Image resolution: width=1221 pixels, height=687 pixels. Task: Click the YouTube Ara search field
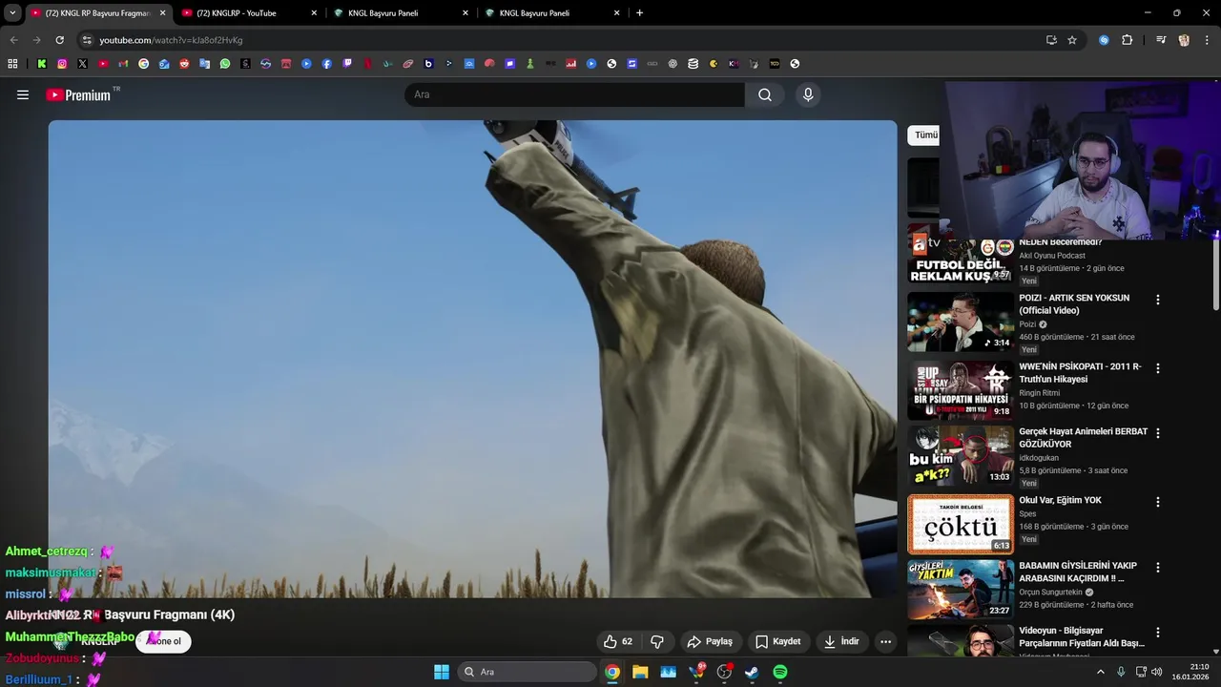tap(574, 94)
